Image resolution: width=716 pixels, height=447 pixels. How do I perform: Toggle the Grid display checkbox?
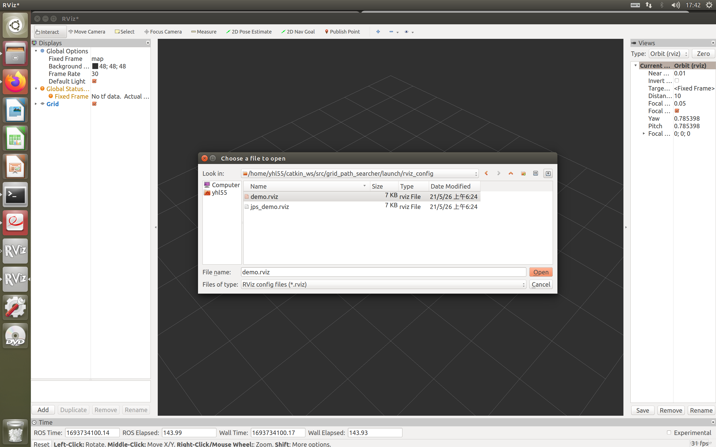point(94,104)
